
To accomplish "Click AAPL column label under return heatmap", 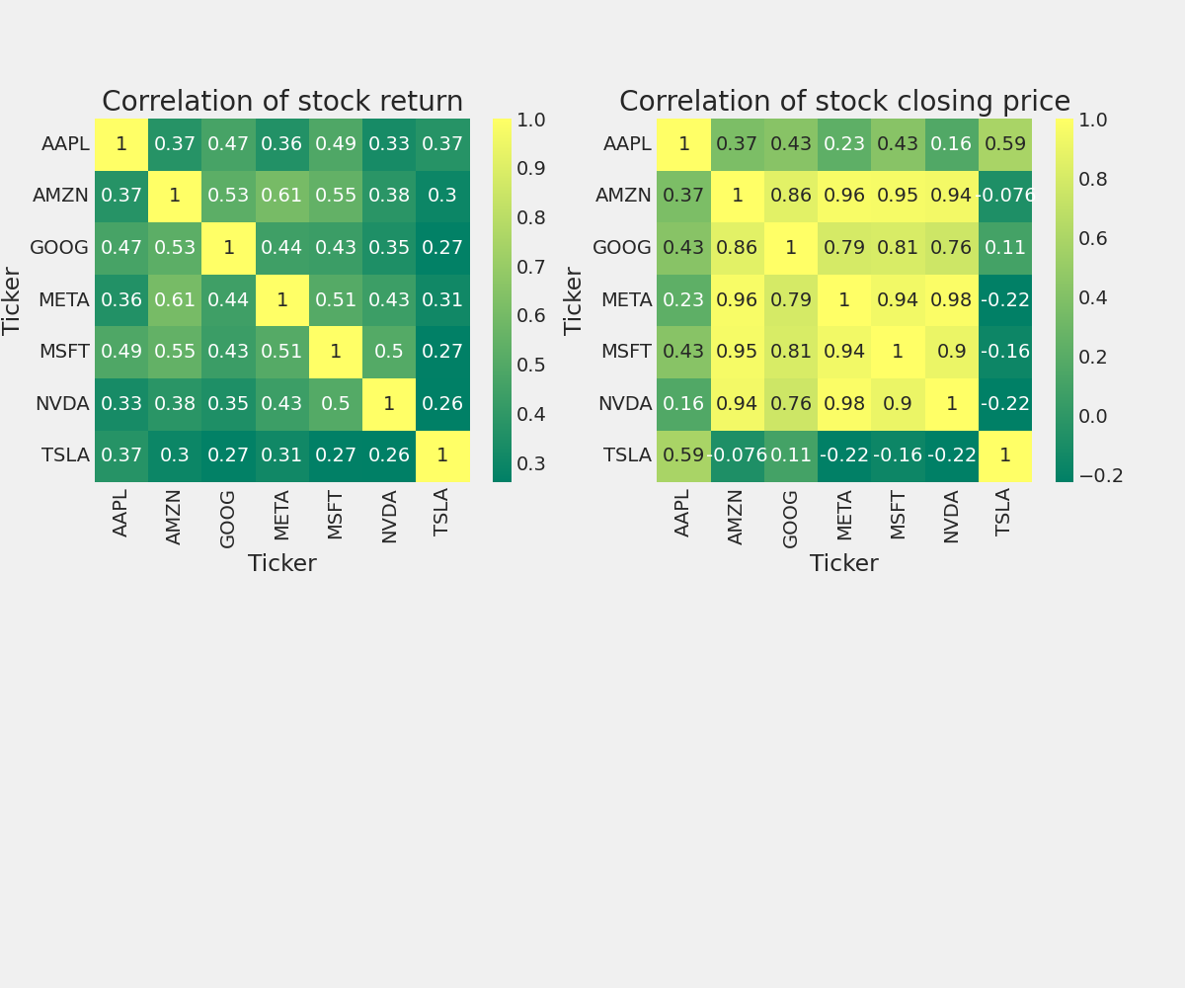I will click(x=121, y=513).
